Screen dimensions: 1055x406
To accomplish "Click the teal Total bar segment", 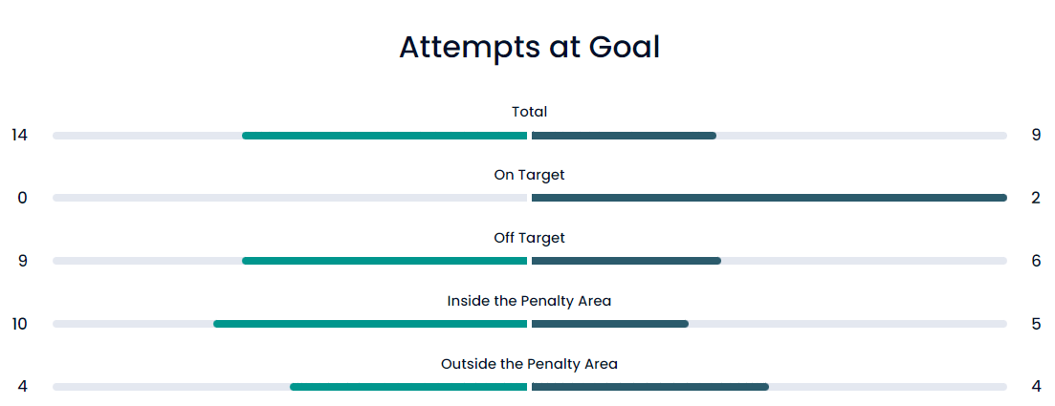I will pos(385,136).
